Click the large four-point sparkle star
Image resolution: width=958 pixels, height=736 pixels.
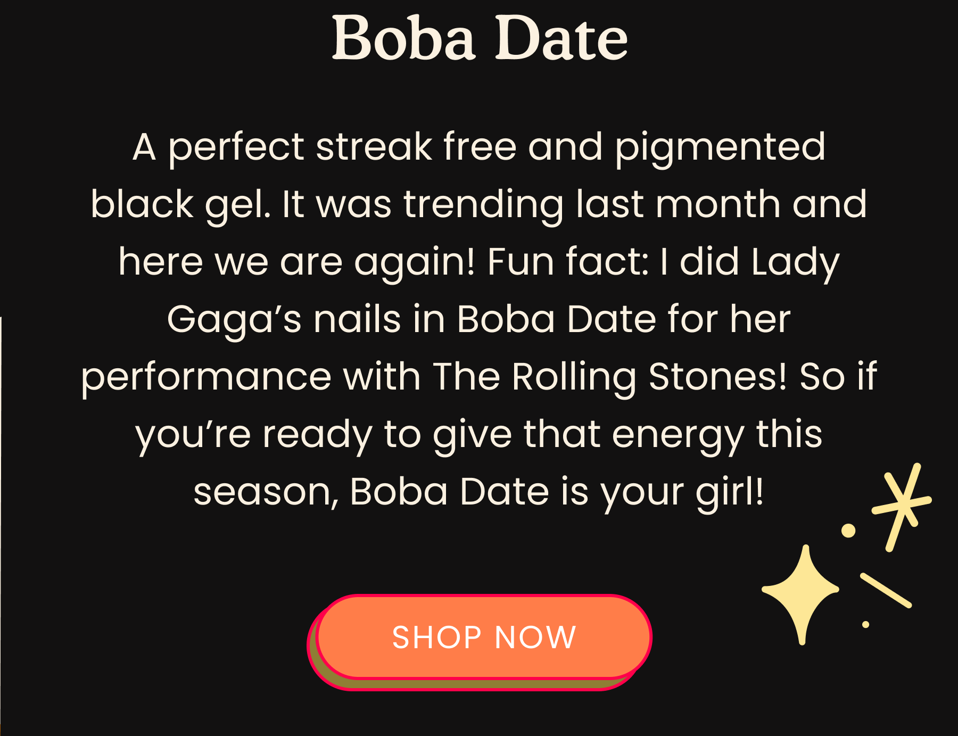coord(801,594)
